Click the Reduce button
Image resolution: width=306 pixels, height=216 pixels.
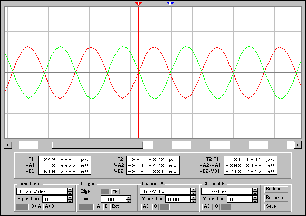pos(276,189)
